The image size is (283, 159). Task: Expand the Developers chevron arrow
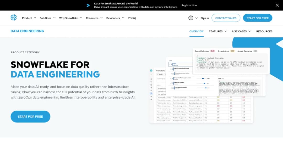pyautogui.click(x=123, y=18)
